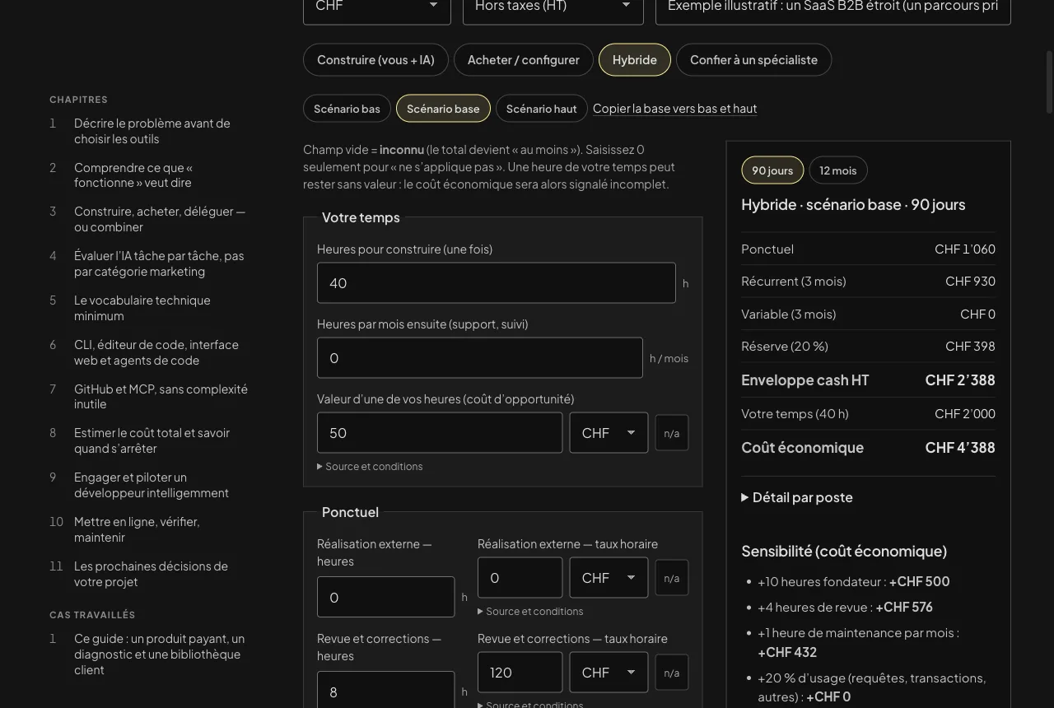
Task: Click 'Copier la base vers bas et haut'
Action: coord(674,108)
